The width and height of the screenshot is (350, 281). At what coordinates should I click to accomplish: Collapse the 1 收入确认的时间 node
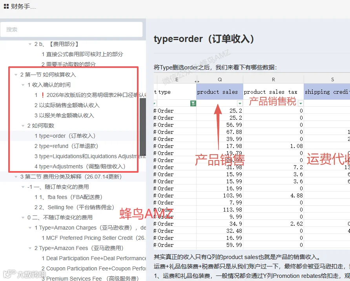click(x=23, y=85)
